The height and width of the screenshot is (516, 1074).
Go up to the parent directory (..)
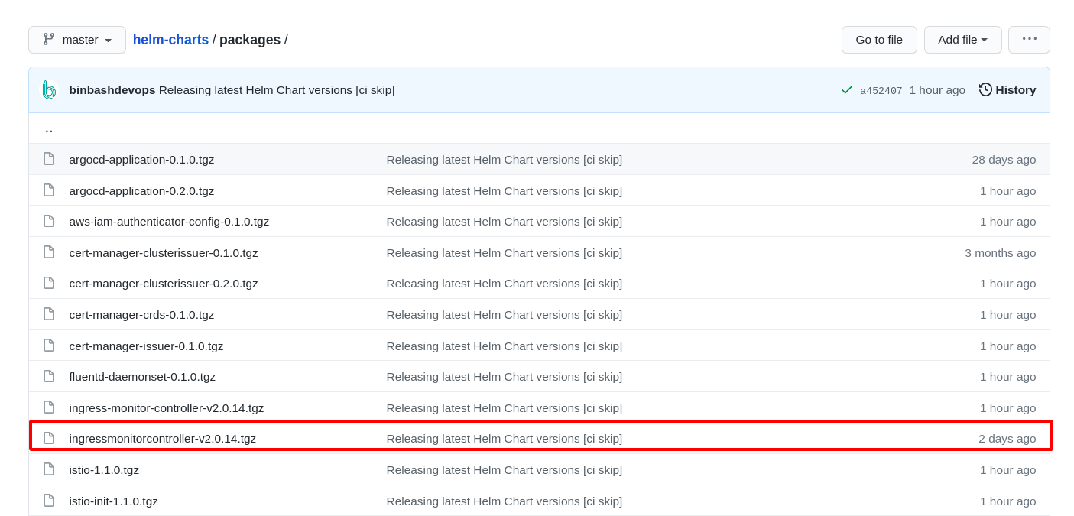pos(49,129)
